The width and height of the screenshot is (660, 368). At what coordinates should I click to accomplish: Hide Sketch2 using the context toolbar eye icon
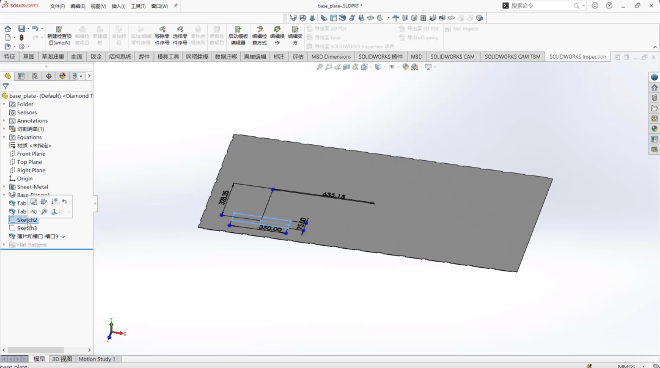pos(34,211)
